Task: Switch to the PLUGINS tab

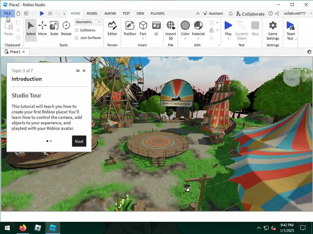Action: (x=157, y=13)
